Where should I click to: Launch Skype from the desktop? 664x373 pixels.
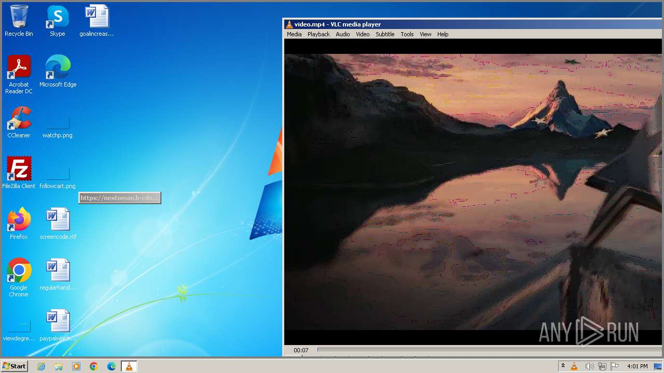[58, 21]
